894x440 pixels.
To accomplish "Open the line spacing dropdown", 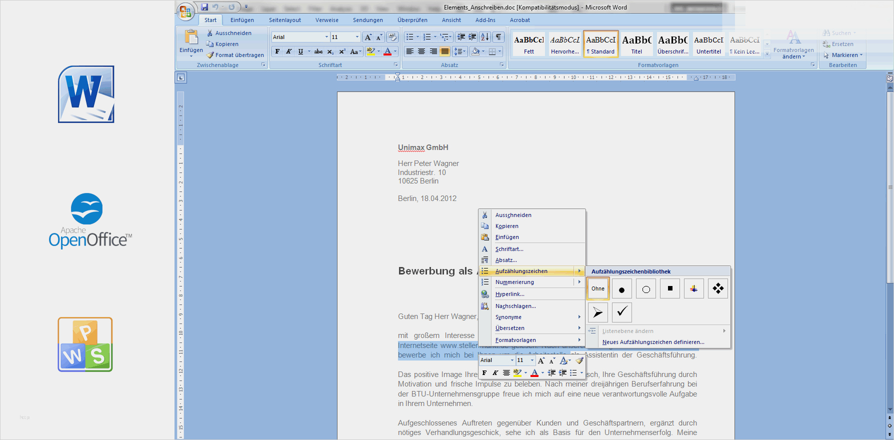I will click(459, 51).
